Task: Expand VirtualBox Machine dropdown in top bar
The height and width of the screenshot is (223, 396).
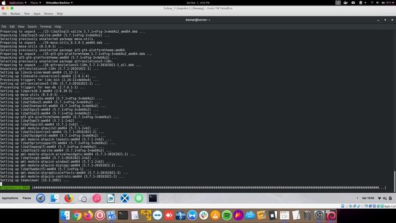Action: tap(59, 2)
